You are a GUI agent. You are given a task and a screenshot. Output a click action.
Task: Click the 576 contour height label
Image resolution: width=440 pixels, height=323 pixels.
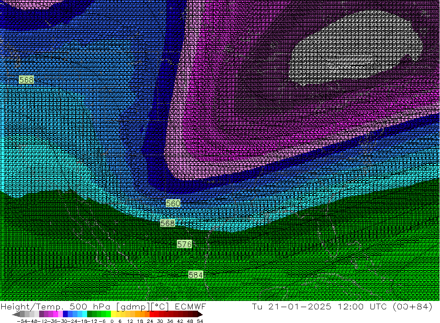(x=184, y=244)
